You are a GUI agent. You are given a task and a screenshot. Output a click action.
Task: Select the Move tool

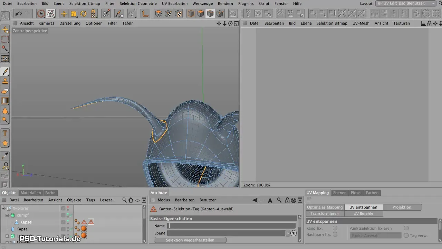point(64,14)
